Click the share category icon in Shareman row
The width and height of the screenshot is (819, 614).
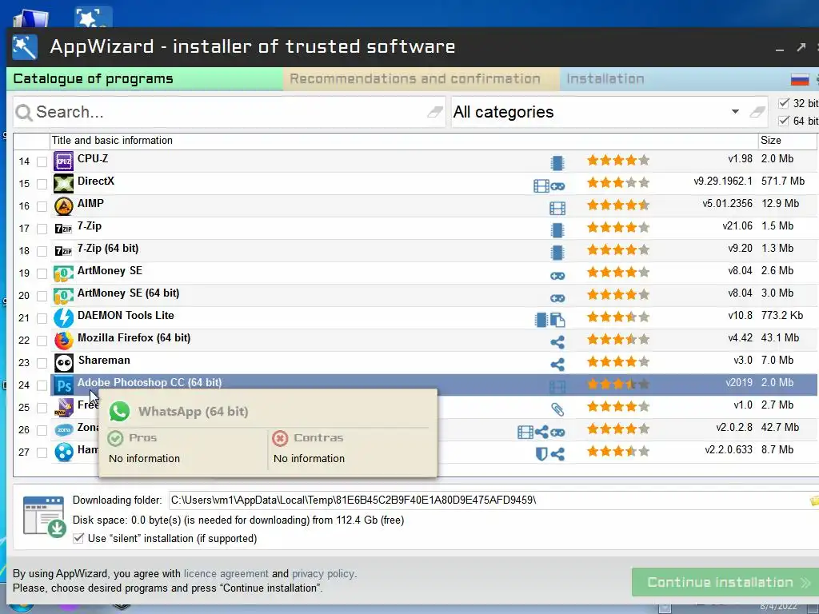click(557, 365)
